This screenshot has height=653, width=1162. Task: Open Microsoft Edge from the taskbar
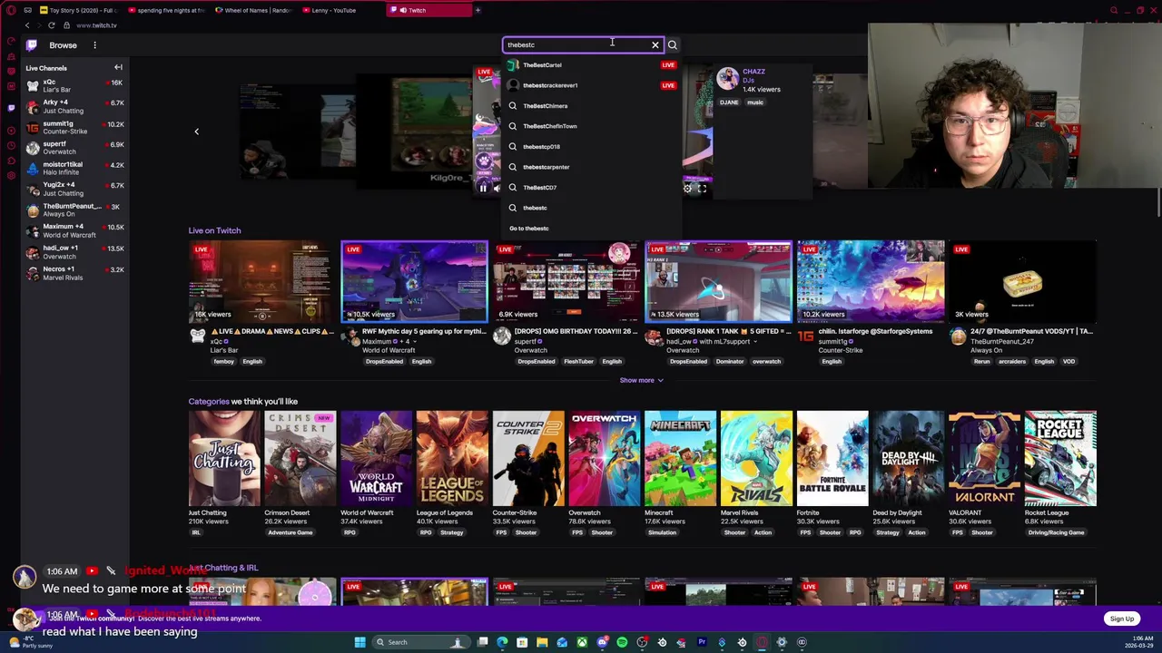point(502,642)
